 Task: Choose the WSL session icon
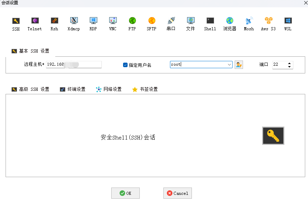coord(288,24)
